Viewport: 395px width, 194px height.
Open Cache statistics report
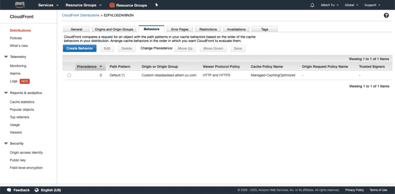(22, 102)
